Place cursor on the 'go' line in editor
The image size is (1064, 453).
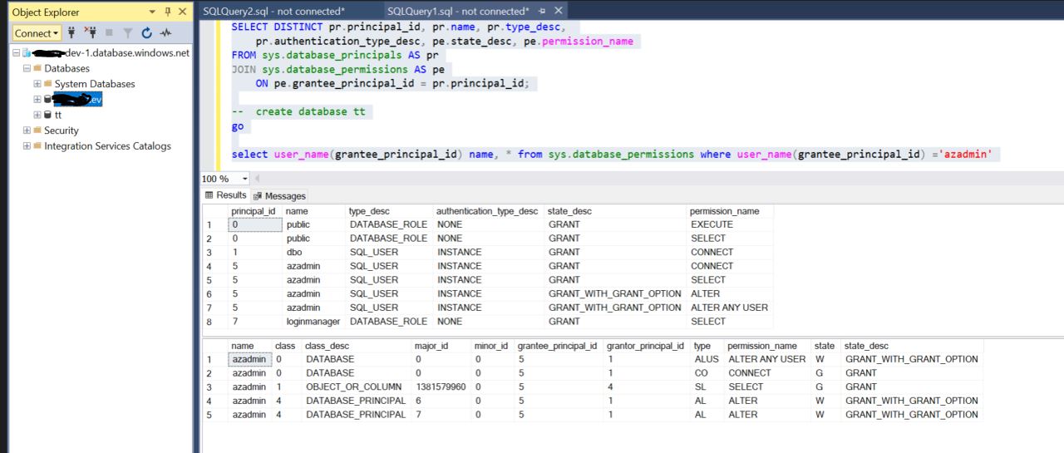point(238,126)
